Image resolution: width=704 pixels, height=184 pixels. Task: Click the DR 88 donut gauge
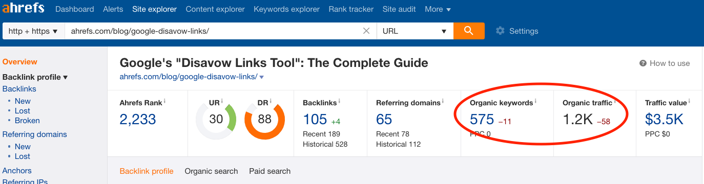point(264,120)
